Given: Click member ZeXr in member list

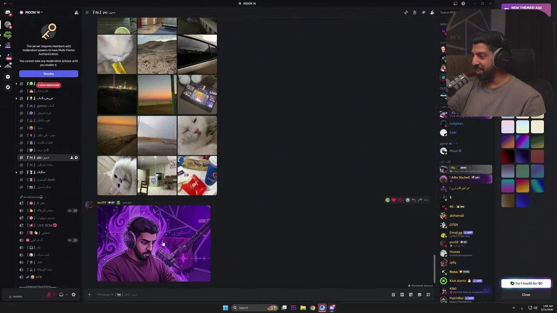Looking at the screenshot, I should tap(453, 133).
